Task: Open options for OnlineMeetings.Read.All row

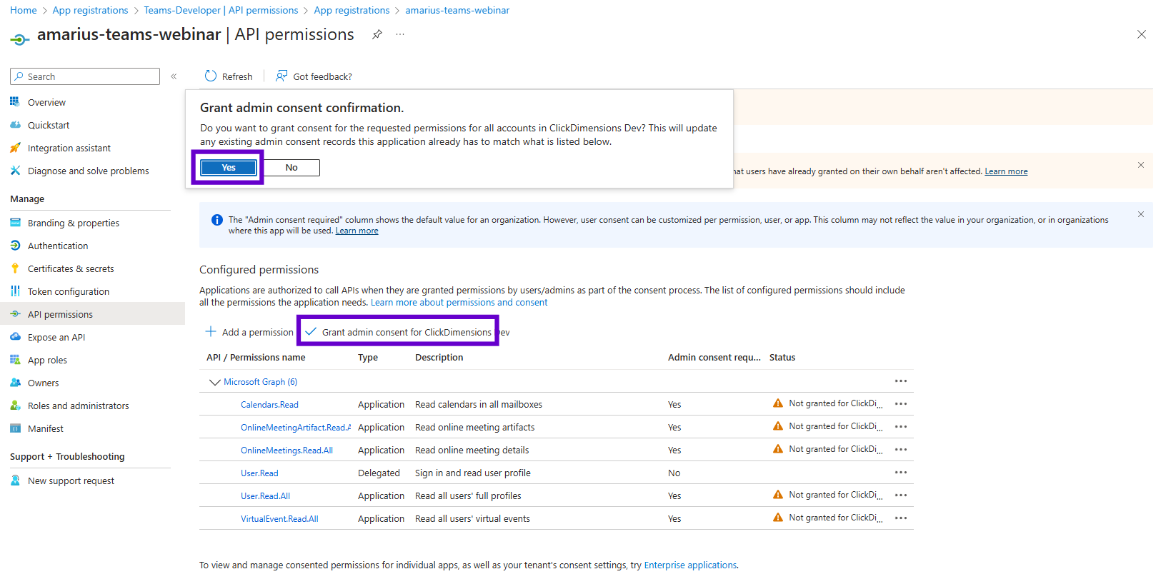Action: (x=901, y=450)
